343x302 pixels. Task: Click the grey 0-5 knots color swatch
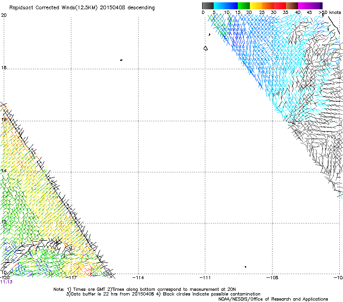pyautogui.click(x=208, y=6)
